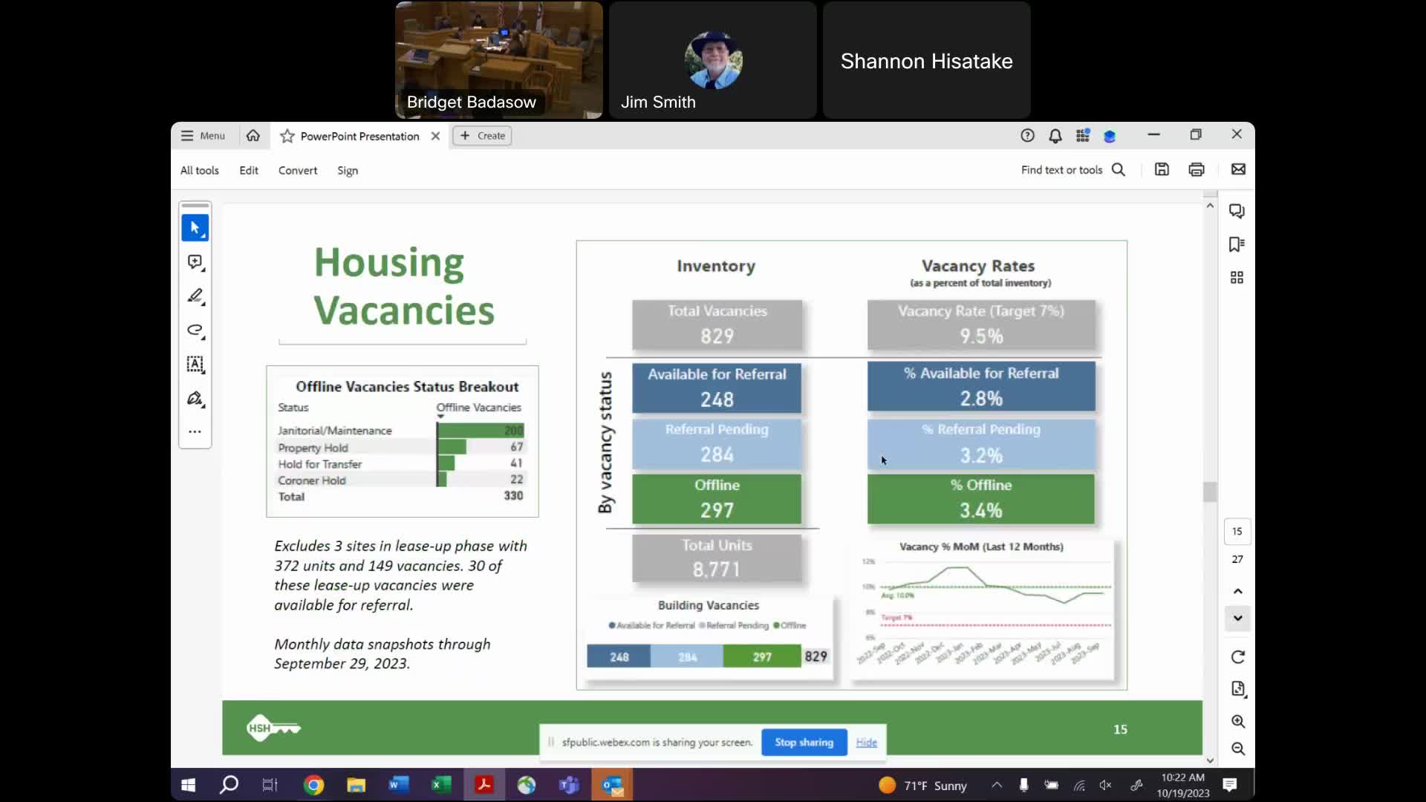Toggle the page thumbnails panel
This screenshot has height=802, width=1426.
click(x=1237, y=277)
